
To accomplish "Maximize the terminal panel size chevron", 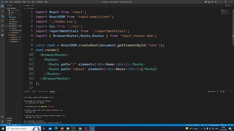I will coord(229,91).
